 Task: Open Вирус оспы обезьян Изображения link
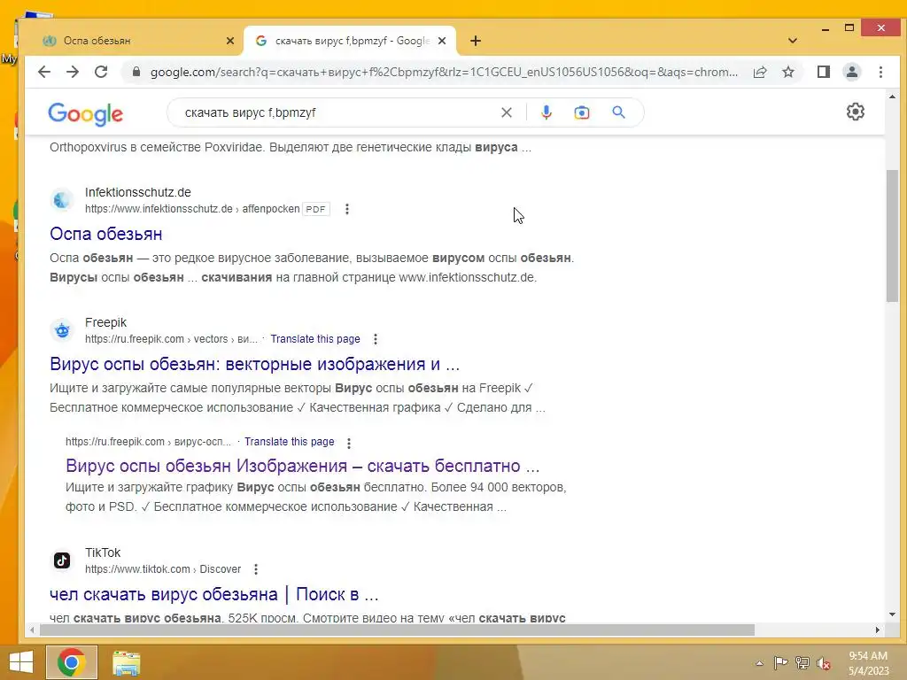[303, 466]
